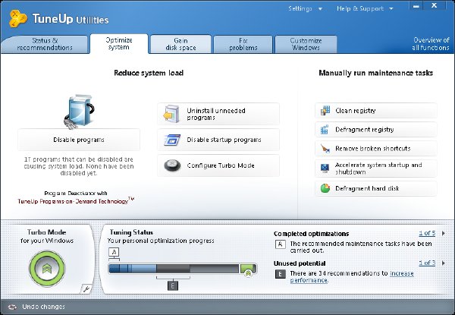This screenshot has height=315, width=455.
Task: Click the 1 of 3 link
Action: click(427, 263)
